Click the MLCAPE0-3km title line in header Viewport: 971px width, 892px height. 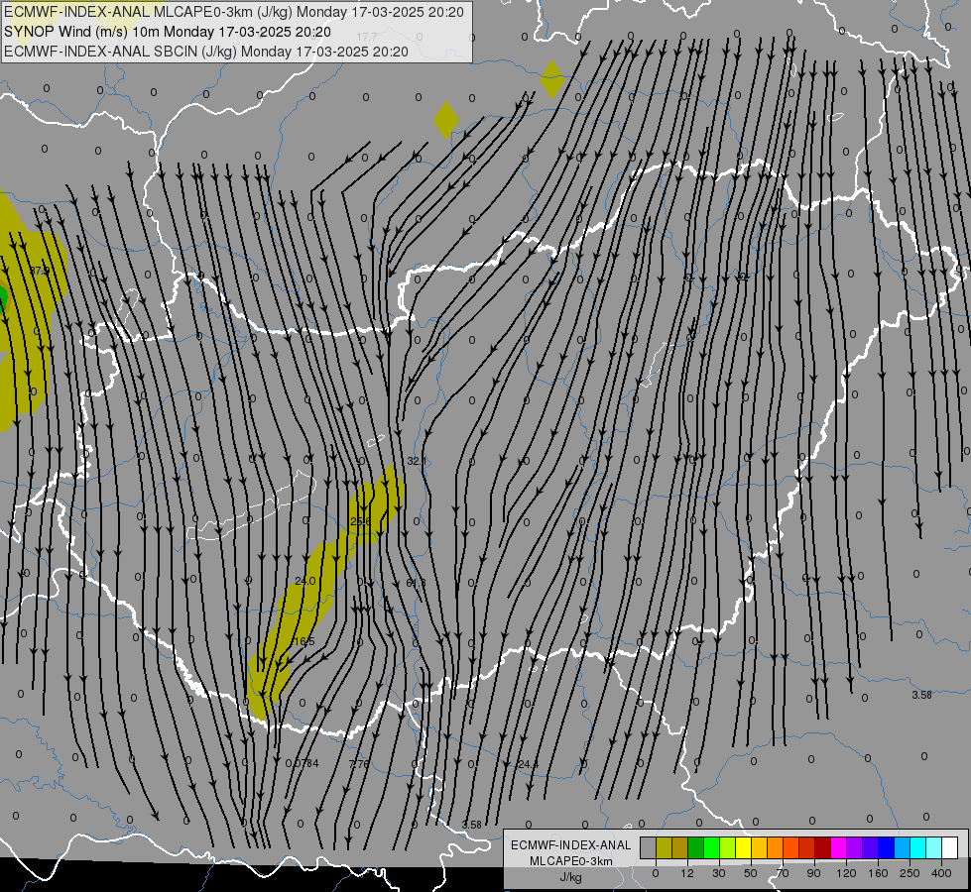pyautogui.click(x=234, y=12)
